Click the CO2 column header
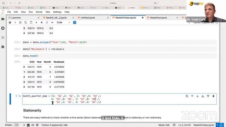Image resolution: width=226 pixels, height=127 pixels. [32, 62]
